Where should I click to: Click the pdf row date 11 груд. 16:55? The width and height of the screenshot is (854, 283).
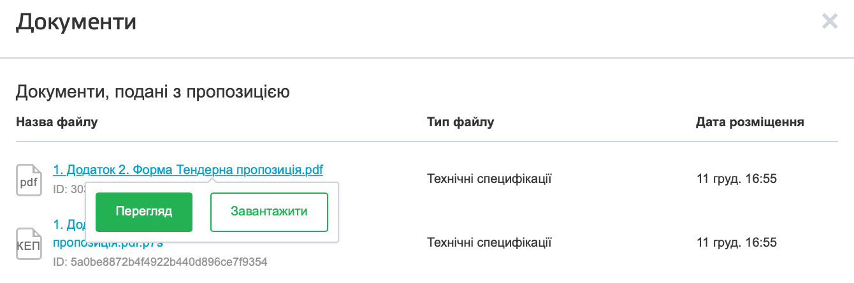[x=737, y=179]
